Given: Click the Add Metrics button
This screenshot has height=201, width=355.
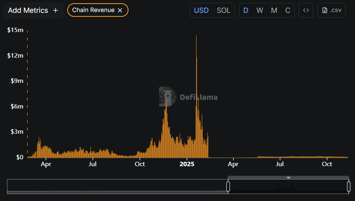Looking at the screenshot, I should (33, 10).
